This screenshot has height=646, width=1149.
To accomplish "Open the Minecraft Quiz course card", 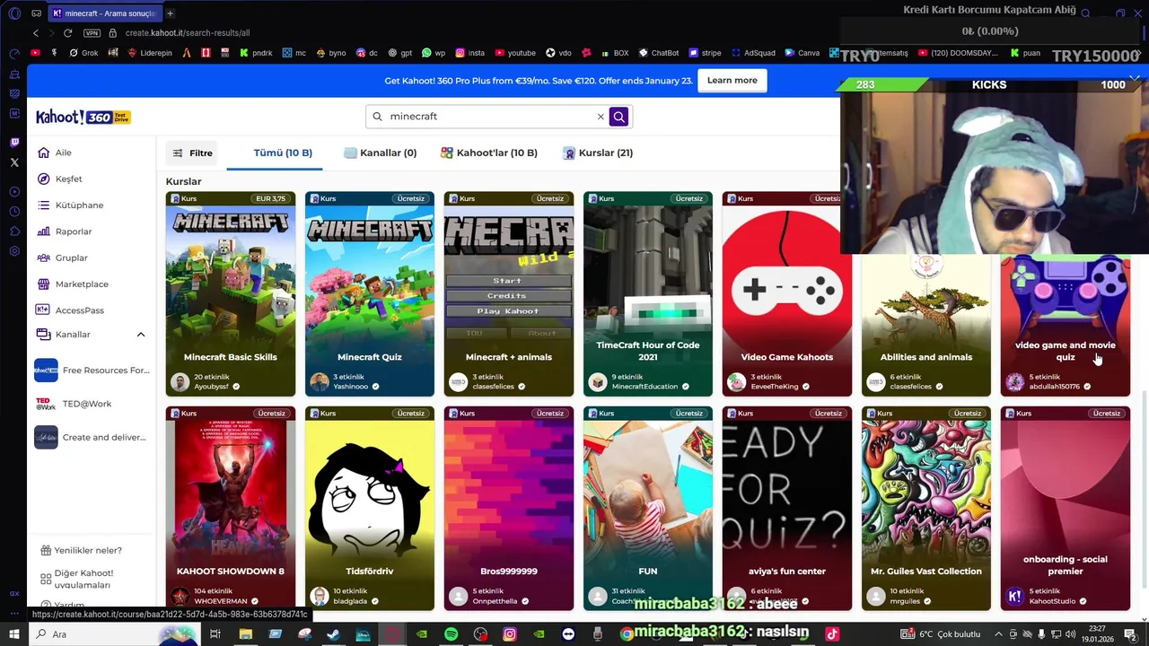I will click(x=370, y=294).
